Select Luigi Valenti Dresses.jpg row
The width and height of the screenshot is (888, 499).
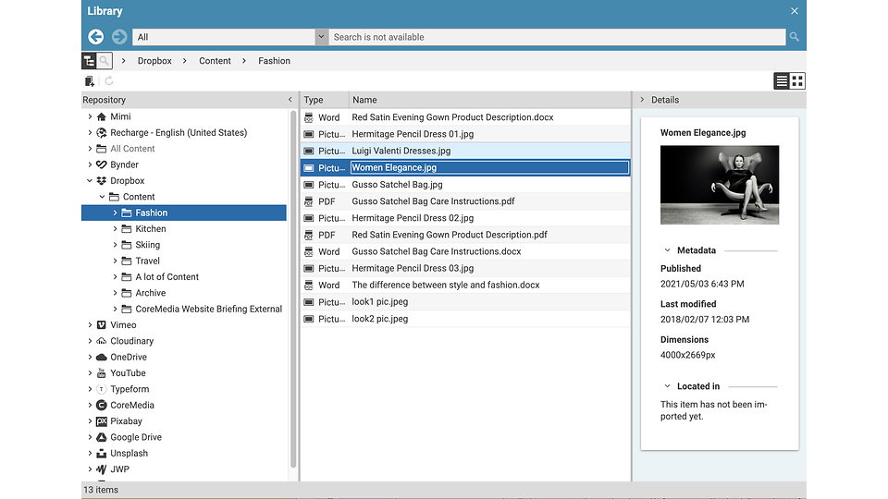465,151
